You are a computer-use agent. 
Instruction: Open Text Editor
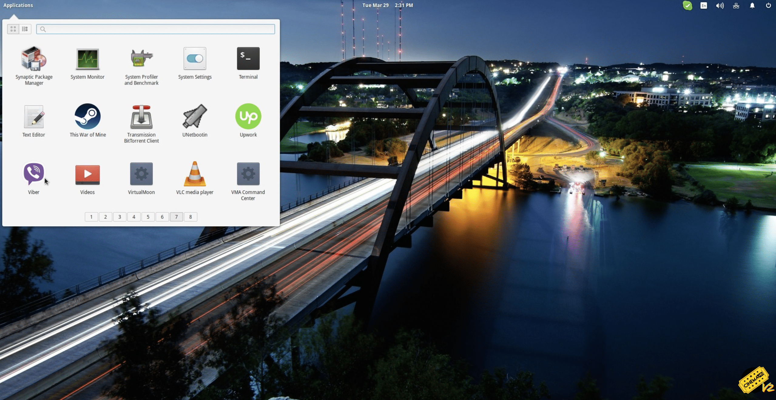[34, 121]
